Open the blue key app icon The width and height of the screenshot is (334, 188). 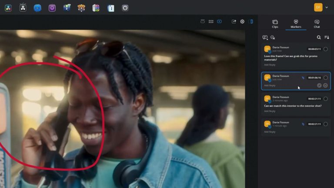point(37,8)
